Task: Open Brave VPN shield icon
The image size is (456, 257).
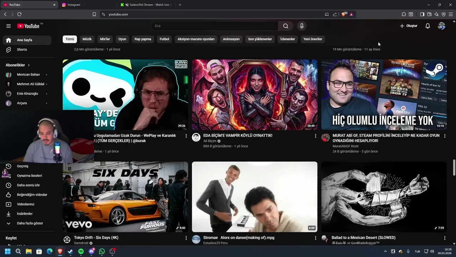Action: click(x=444, y=14)
